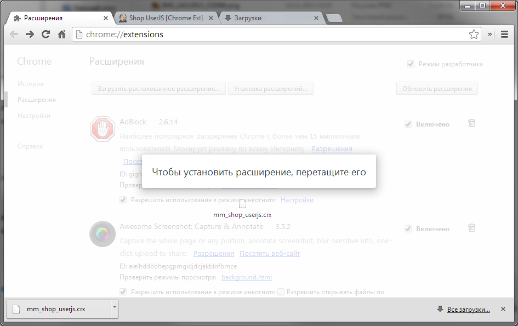Viewport: 518px width, 326px height.
Task: Click Загрузить распакованное расширение button
Action: 158,88
